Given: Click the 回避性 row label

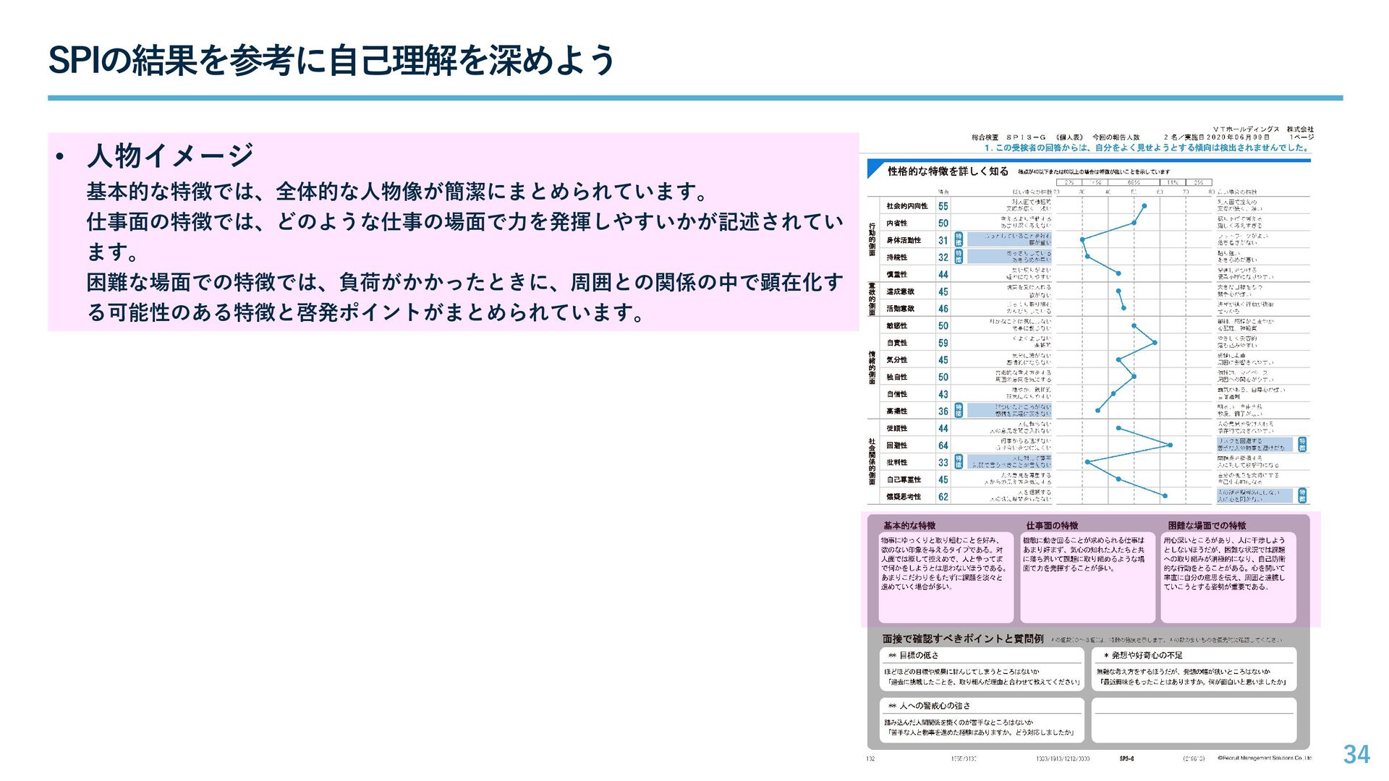Looking at the screenshot, I should 896,445.
